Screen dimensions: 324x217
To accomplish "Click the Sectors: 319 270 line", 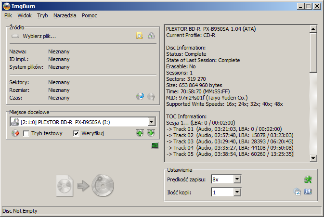I will [x=186, y=79].
